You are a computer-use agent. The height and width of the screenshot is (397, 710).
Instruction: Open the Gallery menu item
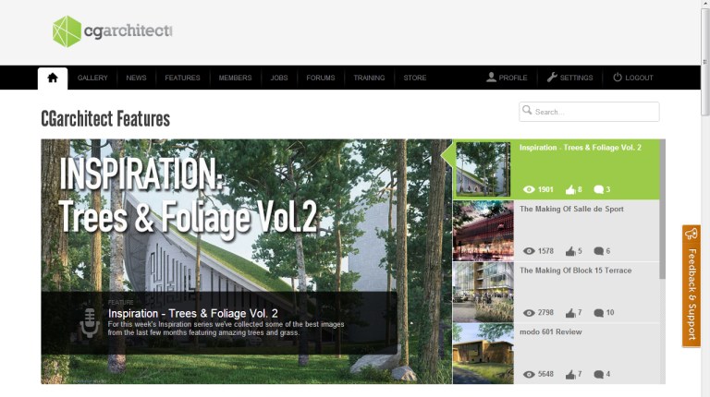pyautogui.click(x=92, y=78)
